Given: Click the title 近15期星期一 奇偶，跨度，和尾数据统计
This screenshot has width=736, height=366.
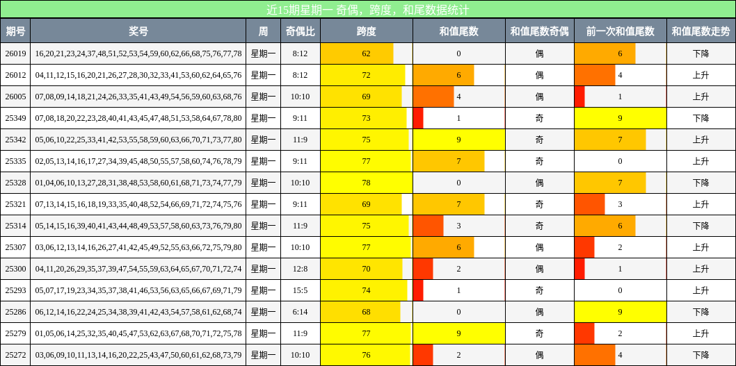Looking at the screenshot, I should click(x=368, y=9).
